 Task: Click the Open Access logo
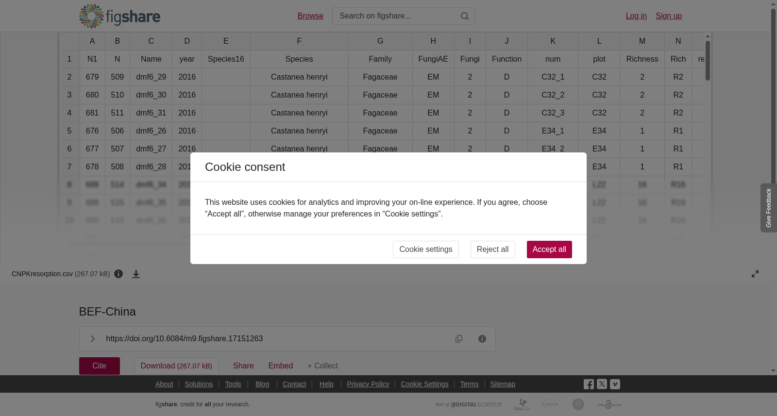coord(609,404)
